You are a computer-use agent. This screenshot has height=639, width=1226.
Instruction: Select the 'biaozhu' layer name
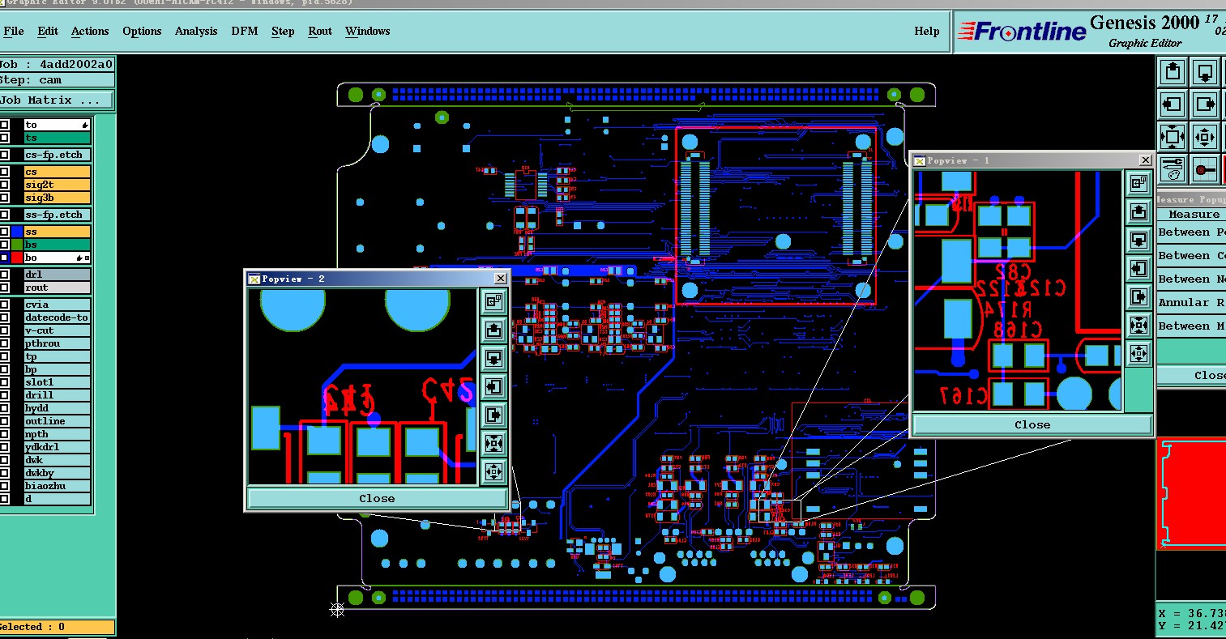58,486
